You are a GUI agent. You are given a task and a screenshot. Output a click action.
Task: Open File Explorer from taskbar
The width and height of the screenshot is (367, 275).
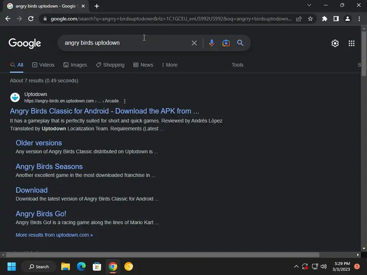(66, 266)
